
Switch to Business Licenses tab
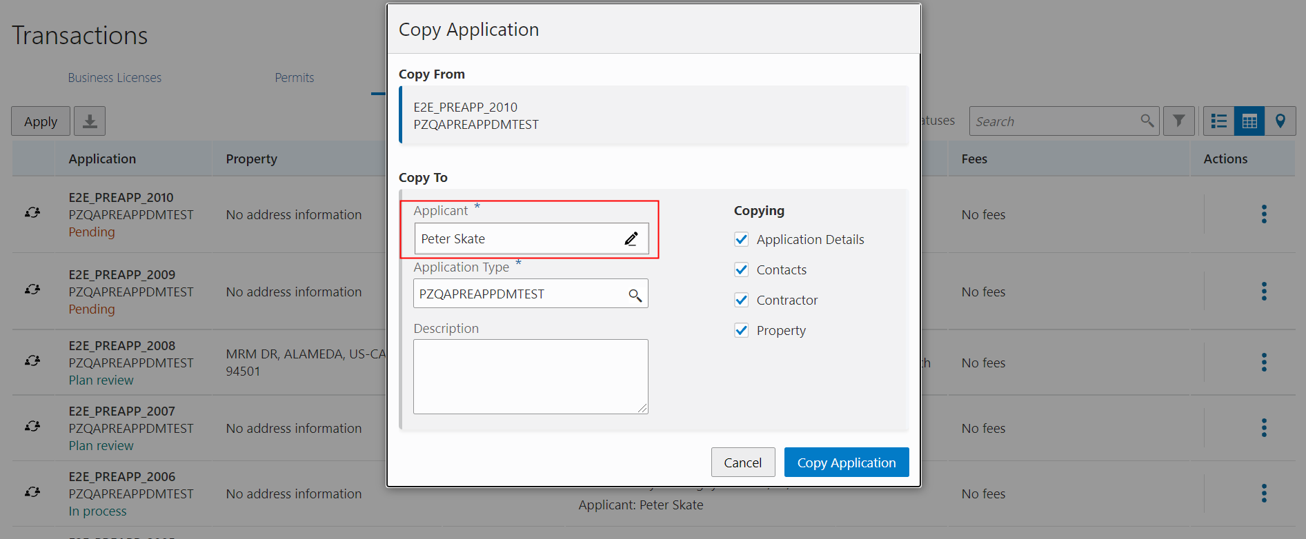115,78
